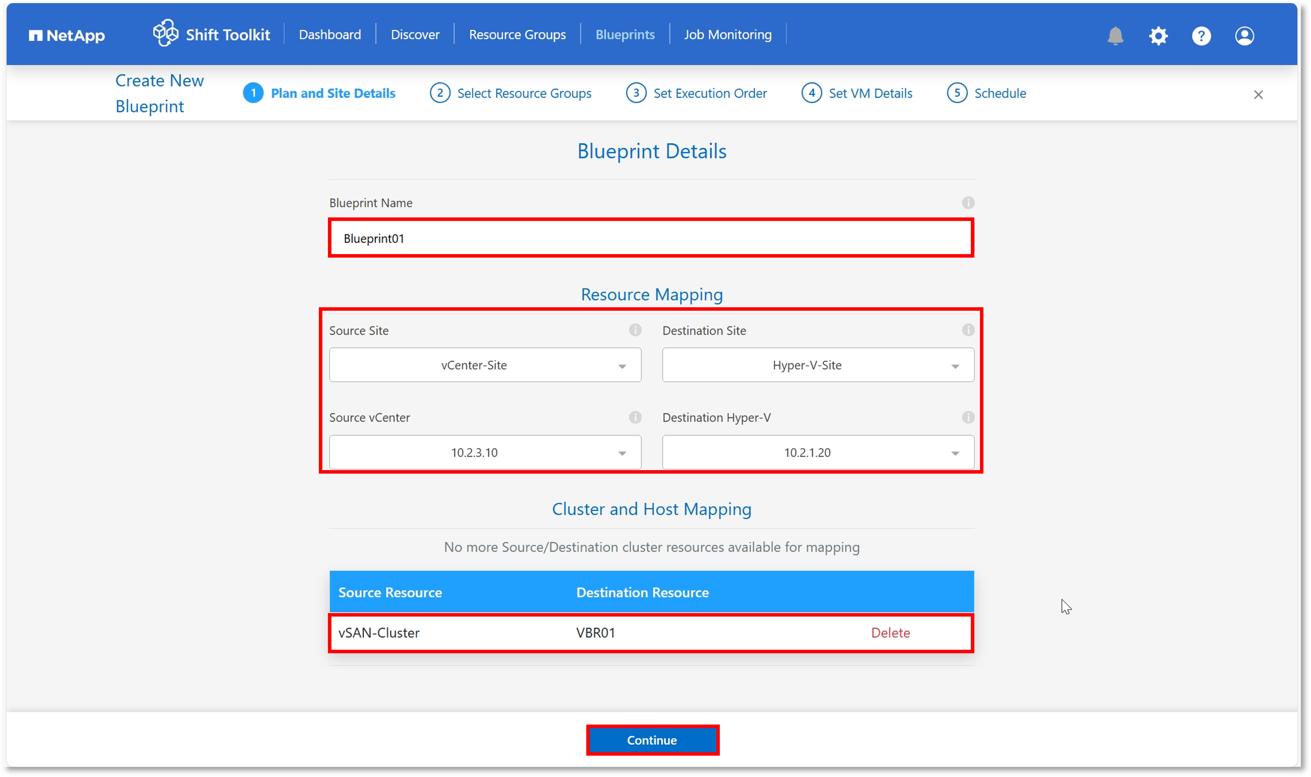Open Resource Groups in navigation

517,35
